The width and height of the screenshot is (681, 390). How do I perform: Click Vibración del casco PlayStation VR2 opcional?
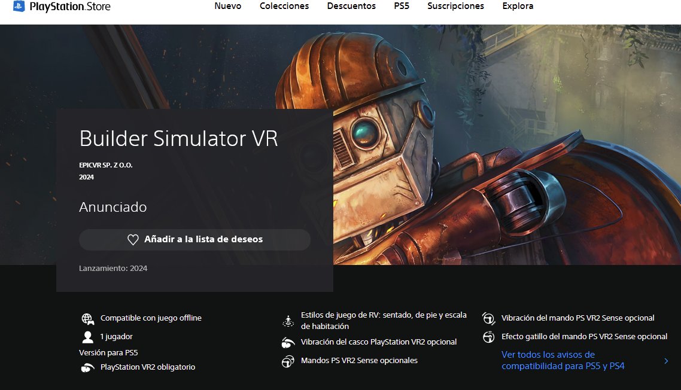379,342
